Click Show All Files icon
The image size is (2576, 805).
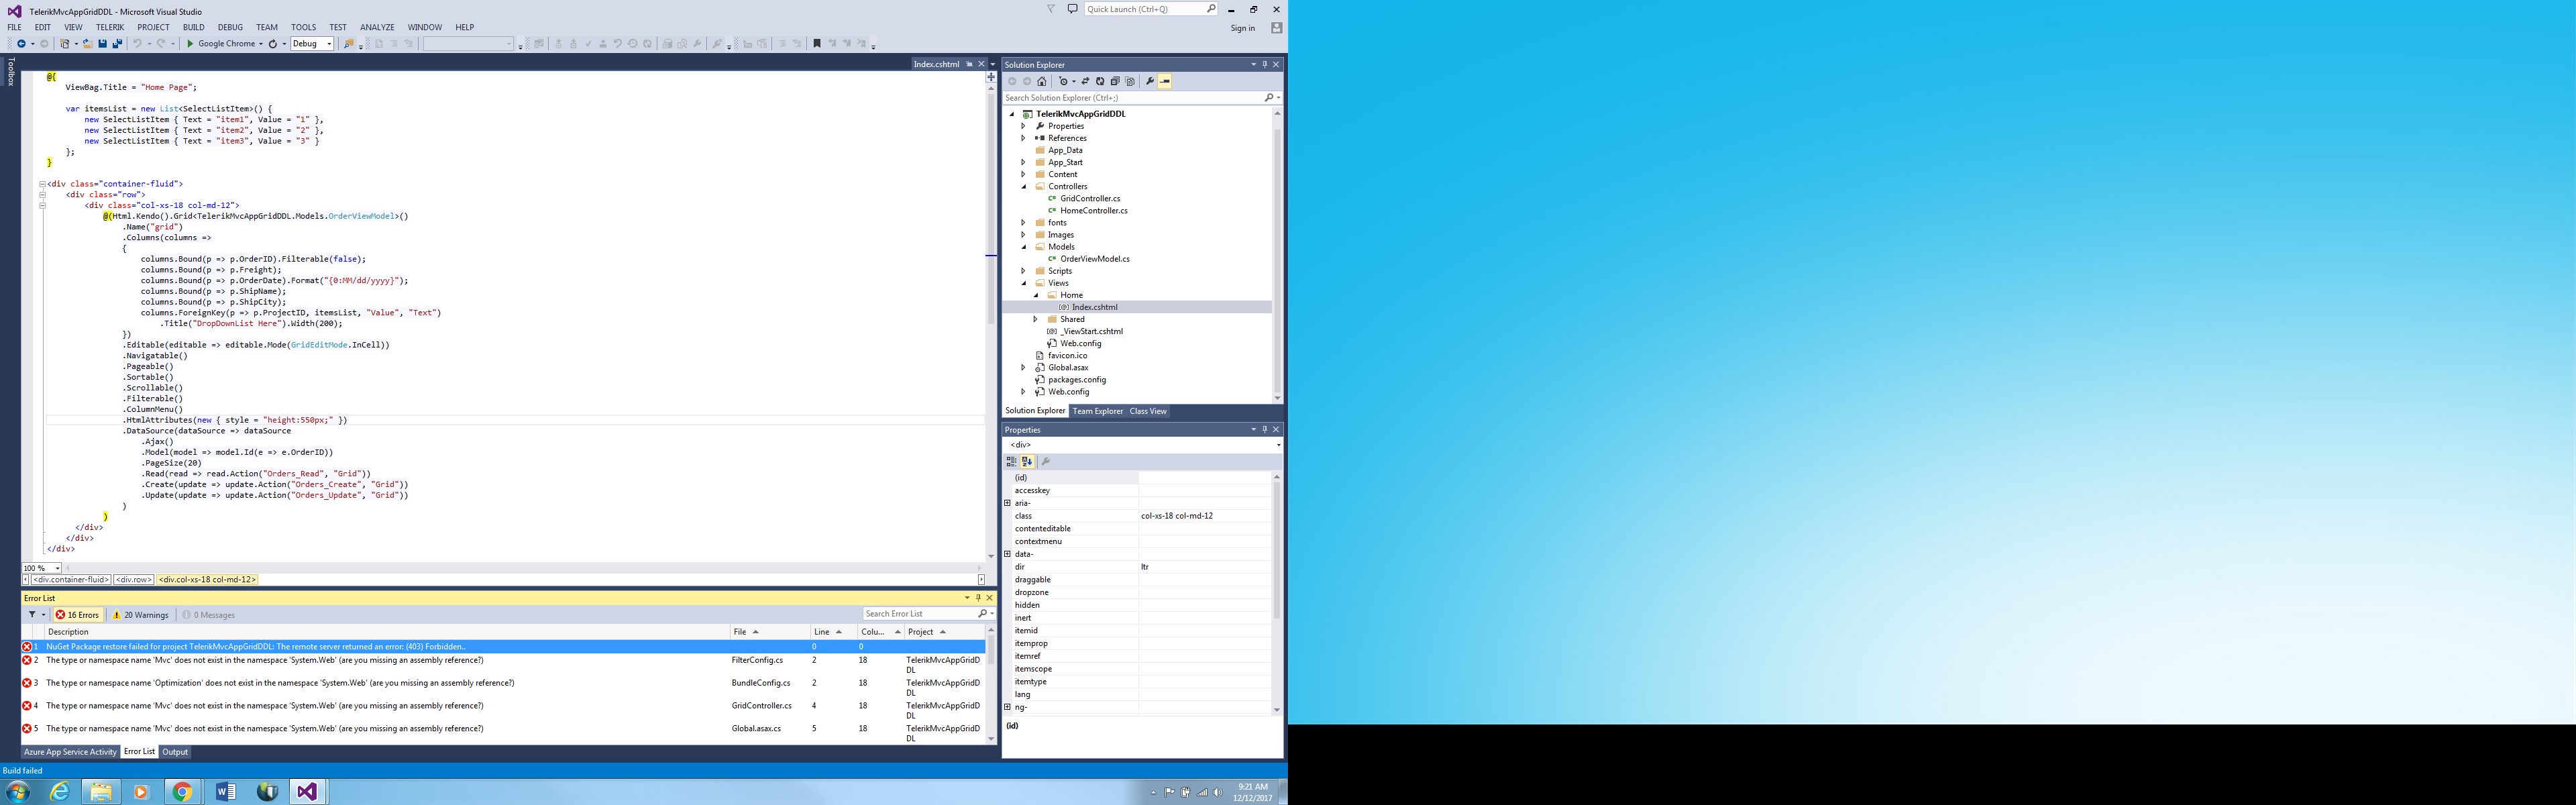coord(1130,82)
